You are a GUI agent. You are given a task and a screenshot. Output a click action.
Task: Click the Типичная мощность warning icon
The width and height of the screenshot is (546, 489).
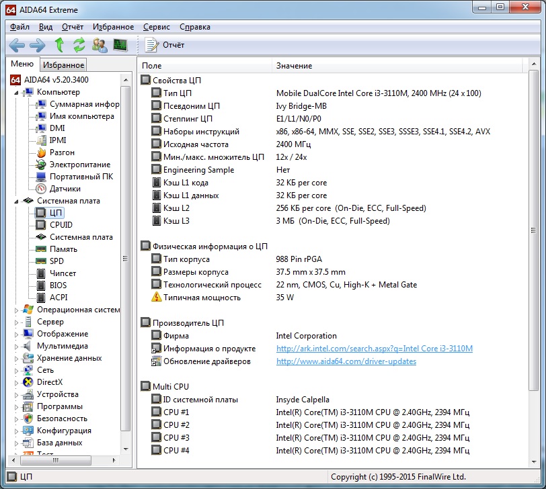[x=157, y=297]
